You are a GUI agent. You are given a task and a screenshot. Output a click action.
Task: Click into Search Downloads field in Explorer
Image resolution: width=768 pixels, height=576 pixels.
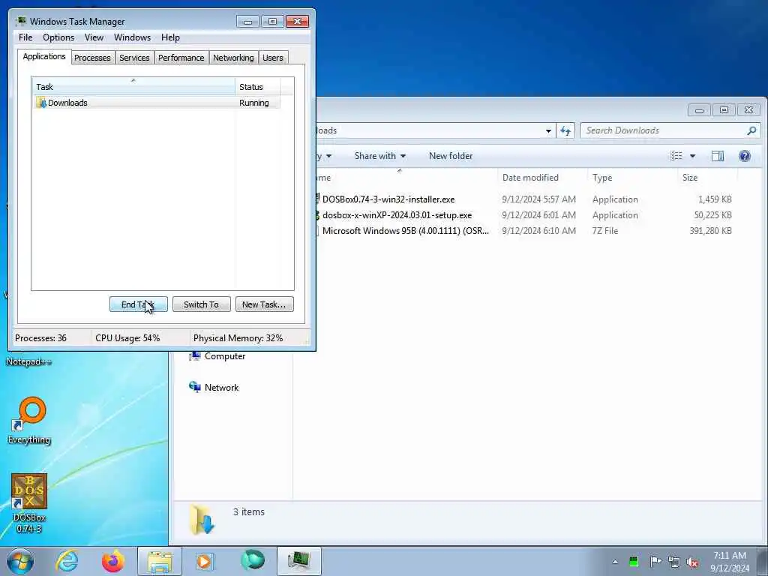pyautogui.click(x=664, y=130)
